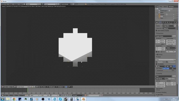Open the Render Layers properties tab icon
Viewport: 179px width, 101px height.
pyautogui.click(x=162, y=22)
